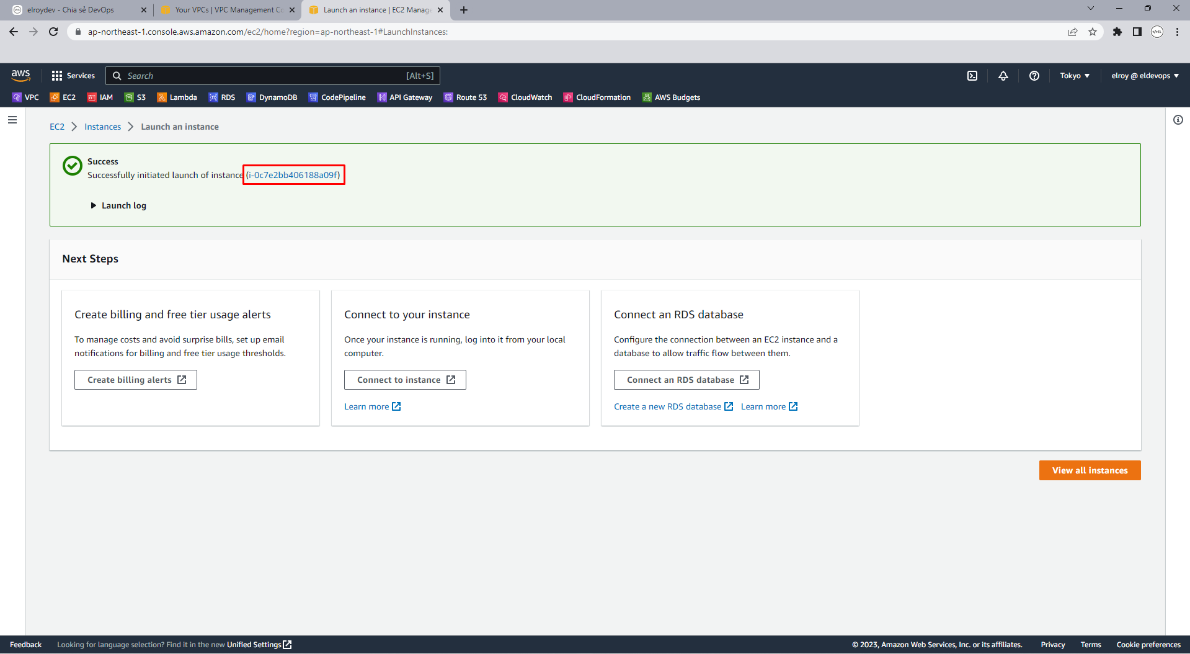
Task: Open Terms footer link
Action: (1091, 645)
